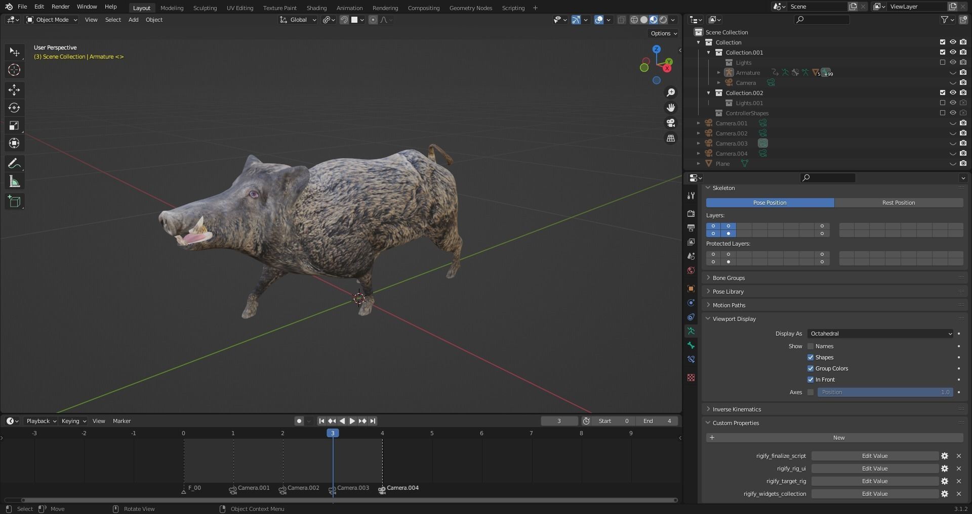Image resolution: width=972 pixels, height=514 pixels.
Task: Select the Scale tool
Action: pyautogui.click(x=14, y=125)
